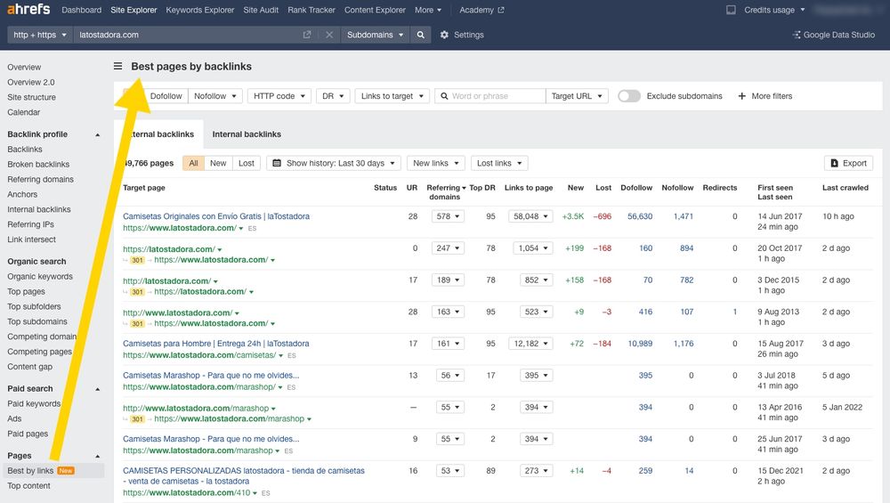Click the Export download icon
The image size is (890, 503).
click(835, 163)
